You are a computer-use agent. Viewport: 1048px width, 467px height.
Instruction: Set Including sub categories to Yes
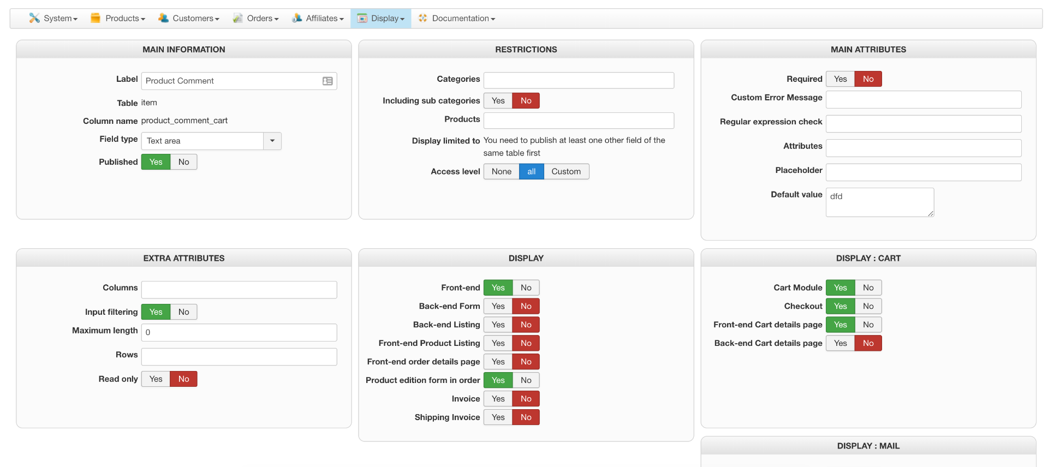click(x=498, y=100)
